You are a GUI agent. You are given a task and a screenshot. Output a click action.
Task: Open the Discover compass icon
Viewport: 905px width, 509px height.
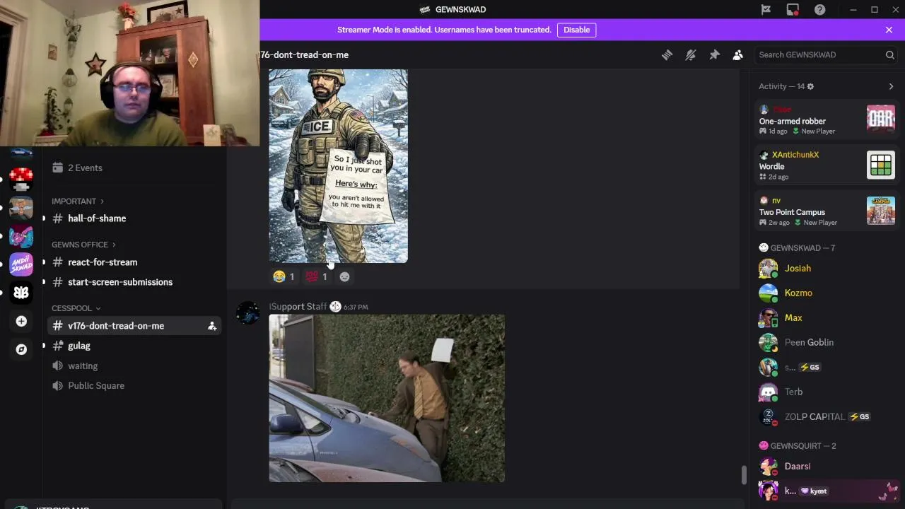pyautogui.click(x=21, y=349)
